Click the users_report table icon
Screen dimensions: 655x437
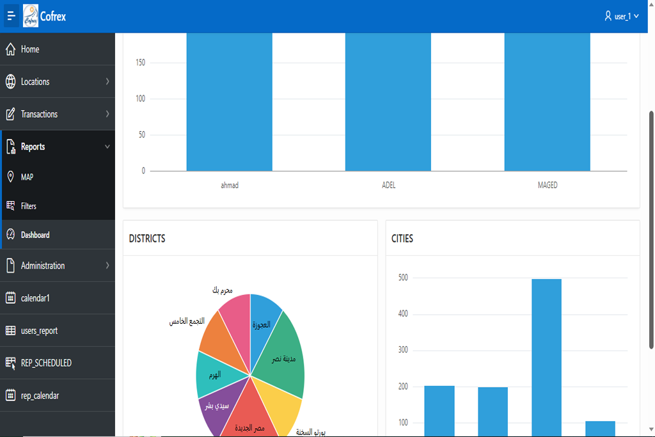[10, 331]
